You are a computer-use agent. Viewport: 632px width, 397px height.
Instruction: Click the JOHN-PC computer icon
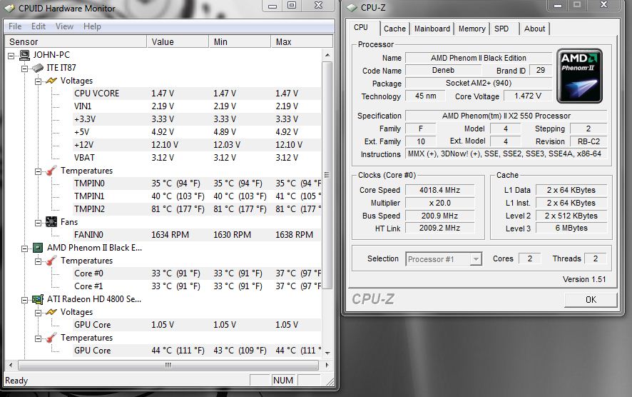[x=24, y=54]
